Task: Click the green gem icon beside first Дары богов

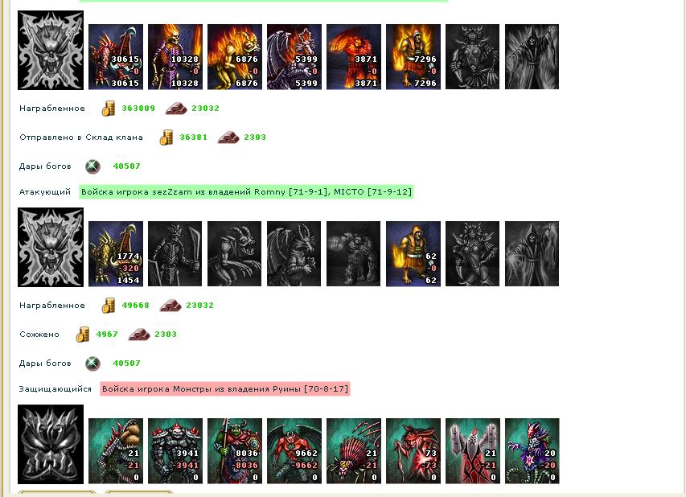Action: 92,166
